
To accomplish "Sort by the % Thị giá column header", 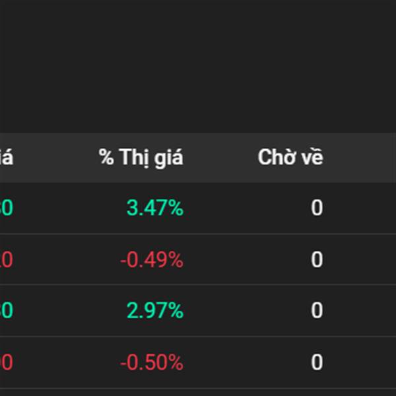I will coord(141,158).
